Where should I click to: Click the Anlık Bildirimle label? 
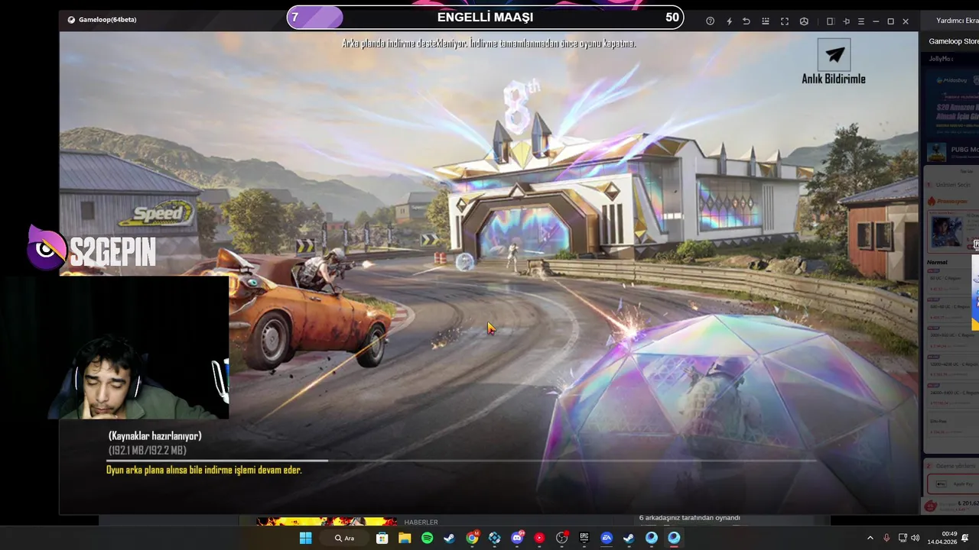pos(834,79)
